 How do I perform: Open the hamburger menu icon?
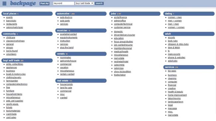pos(4,3)
